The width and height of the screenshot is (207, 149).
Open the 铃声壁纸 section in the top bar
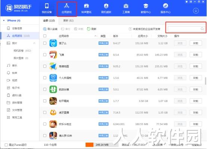coord(86,9)
